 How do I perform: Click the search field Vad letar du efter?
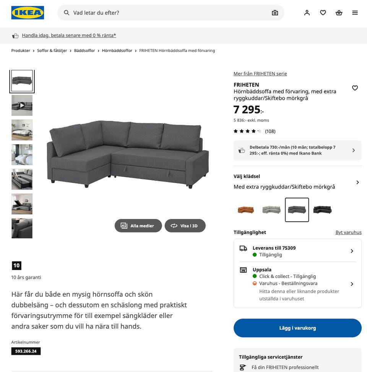171,13
